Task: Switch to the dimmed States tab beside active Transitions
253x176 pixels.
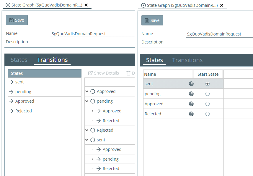Action: (x=19, y=60)
